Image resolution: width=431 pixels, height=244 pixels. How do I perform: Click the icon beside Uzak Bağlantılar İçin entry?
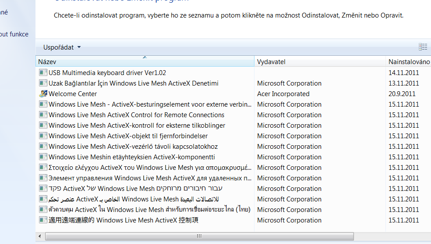click(x=43, y=83)
